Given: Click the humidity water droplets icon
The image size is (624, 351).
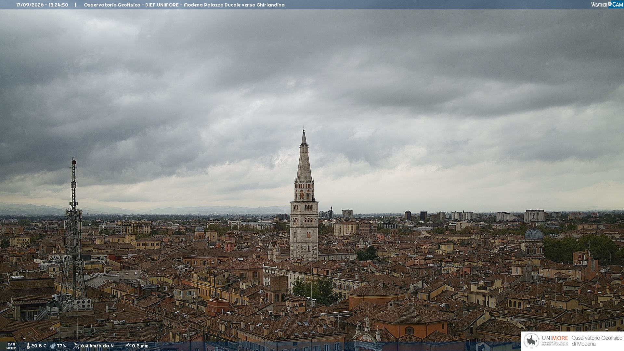Looking at the screenshot, I should pos(53,346).
